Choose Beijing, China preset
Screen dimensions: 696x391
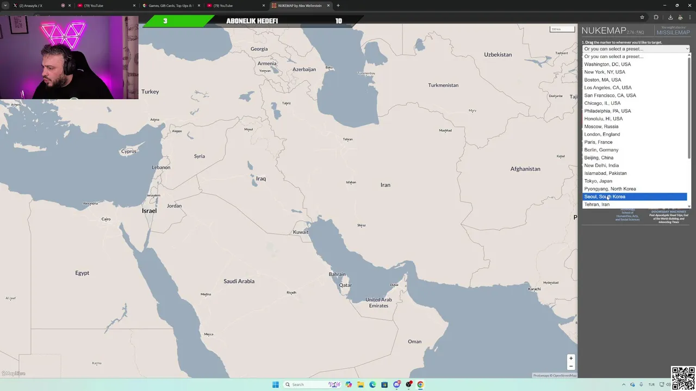(x=635, y=157)
